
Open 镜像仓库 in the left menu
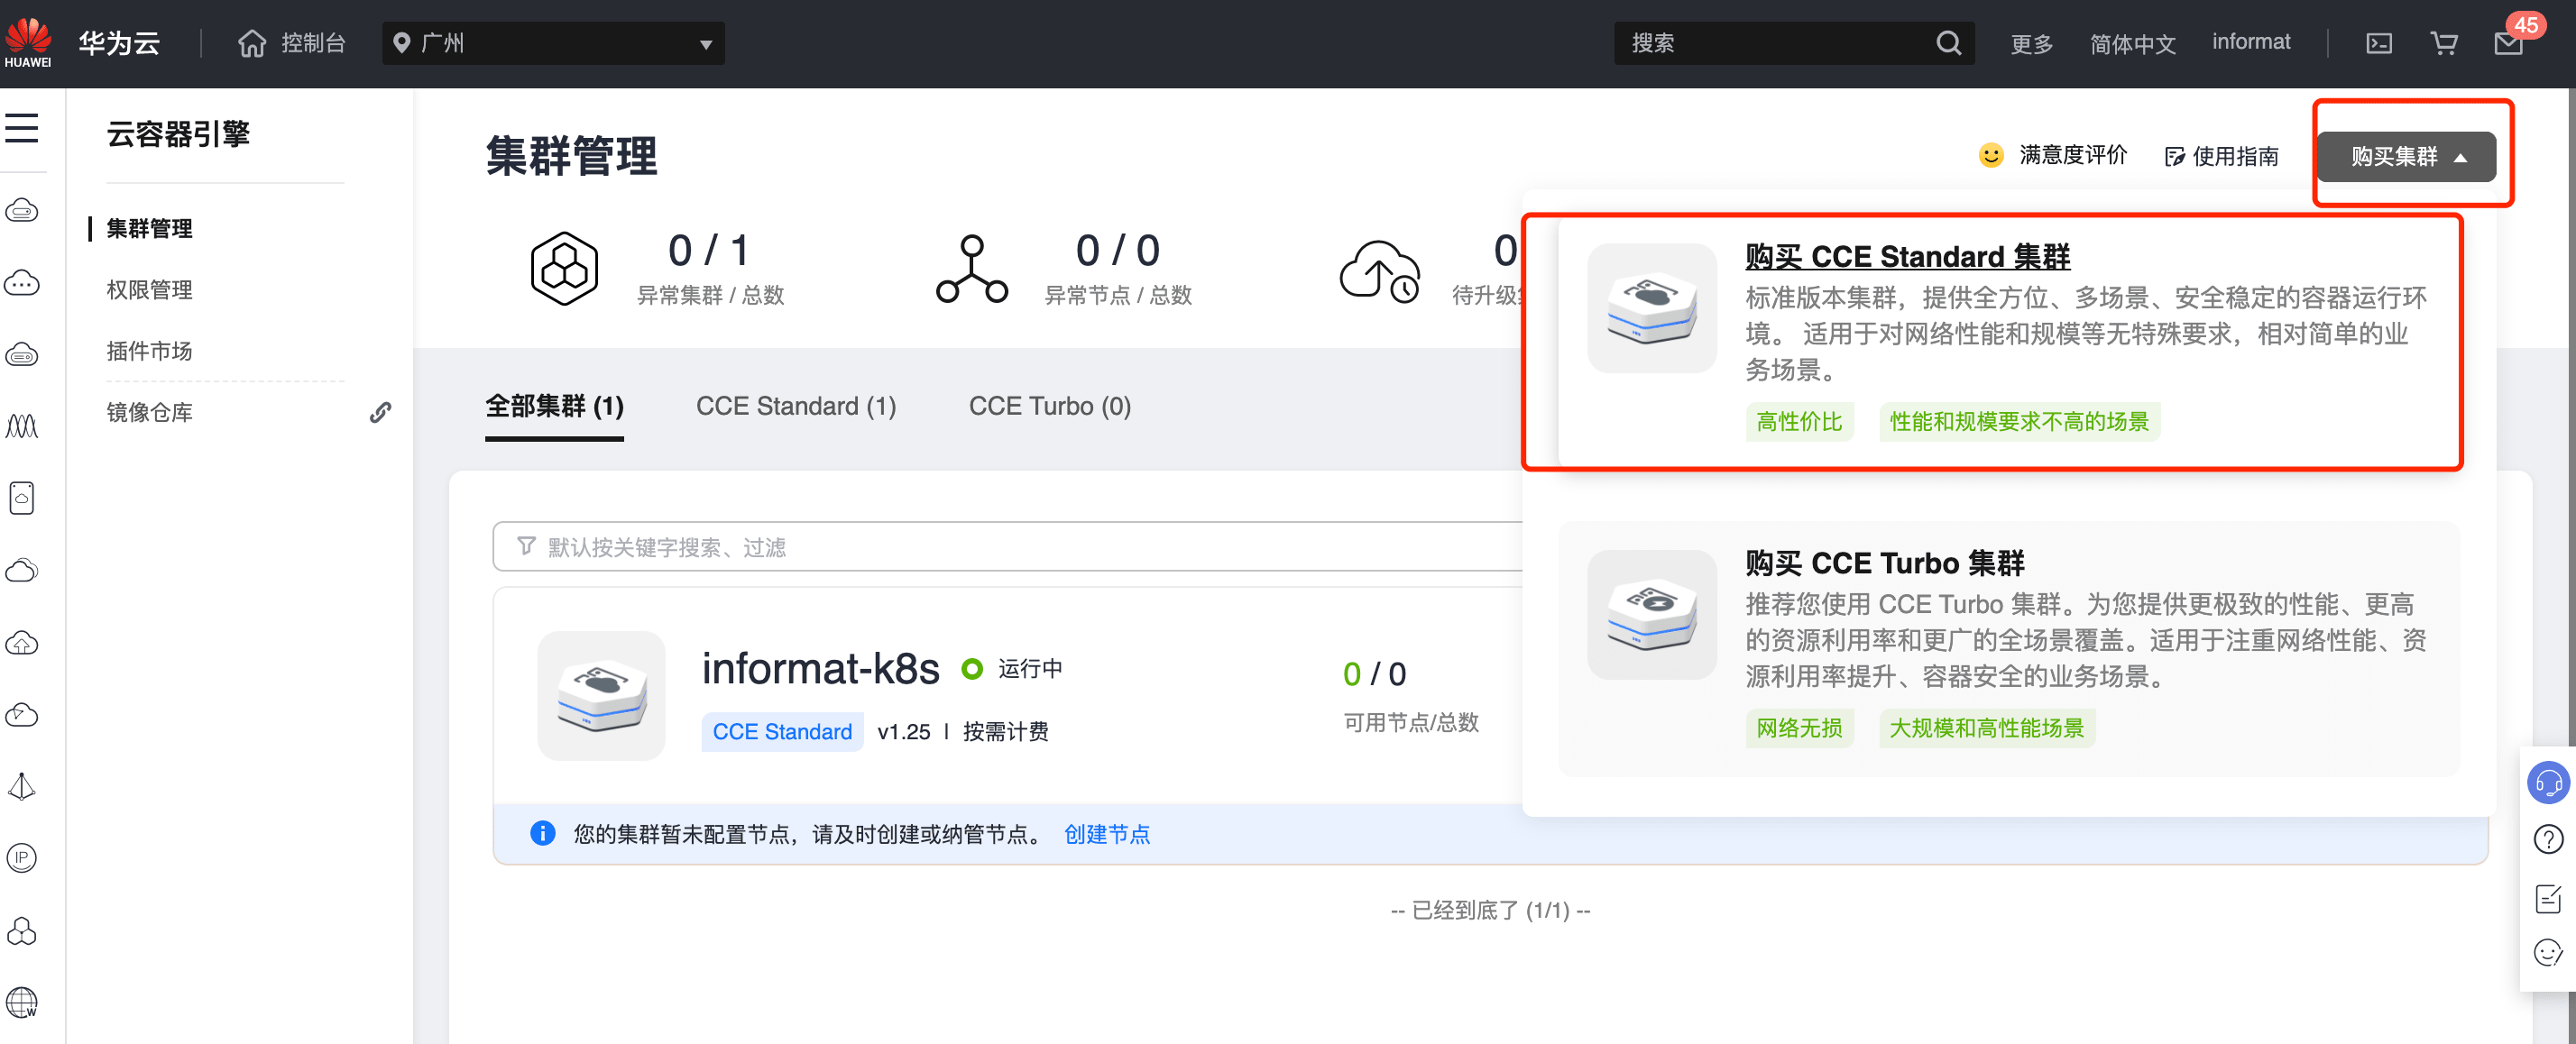coord(149,412)
